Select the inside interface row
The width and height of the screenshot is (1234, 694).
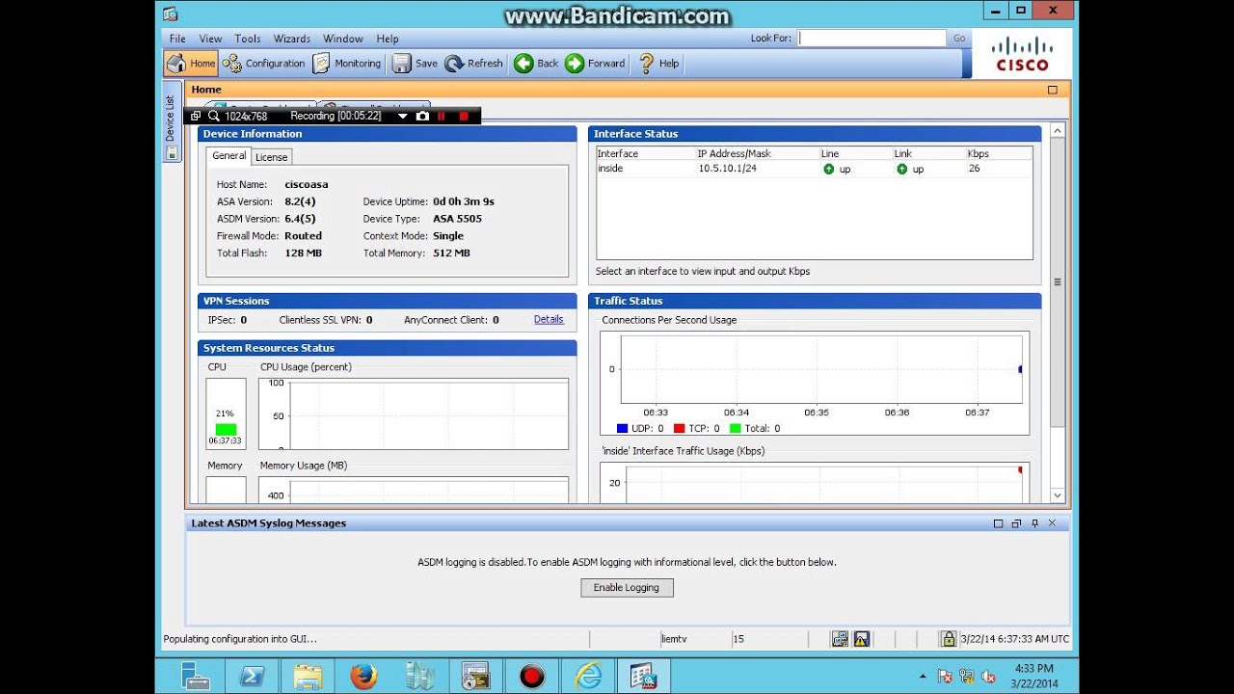(814, 169)
